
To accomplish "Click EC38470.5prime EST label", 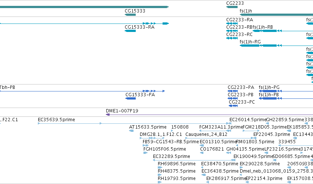I will click(220, 164).
